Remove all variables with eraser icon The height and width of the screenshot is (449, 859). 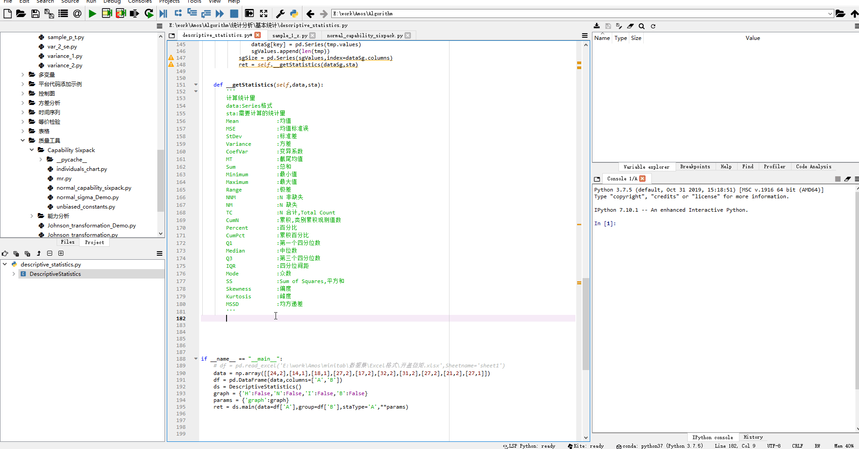630,26
